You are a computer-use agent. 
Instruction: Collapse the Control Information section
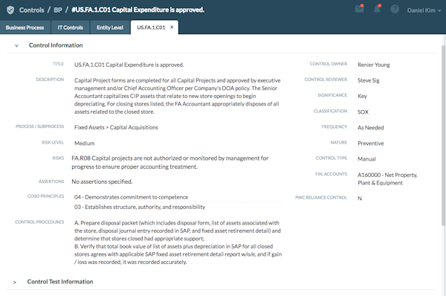pos(16,45)
